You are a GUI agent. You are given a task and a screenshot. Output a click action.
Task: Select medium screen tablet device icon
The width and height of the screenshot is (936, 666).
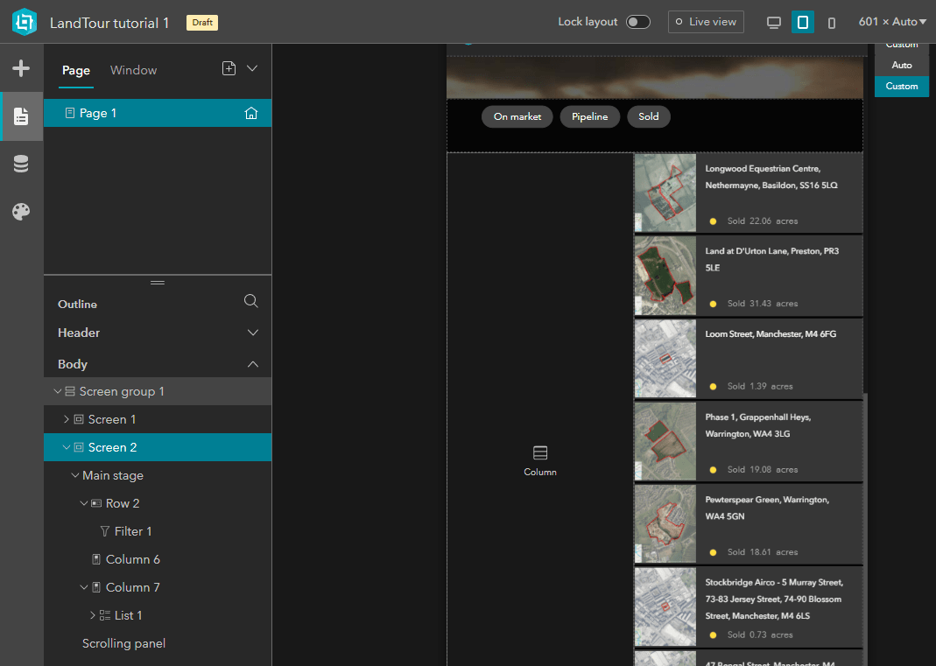pos(803,23)
